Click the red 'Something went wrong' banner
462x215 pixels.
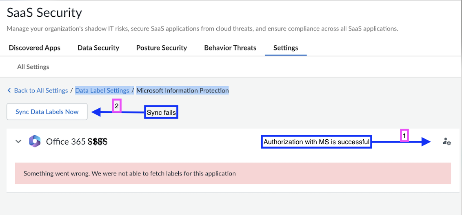click(233, 173)
